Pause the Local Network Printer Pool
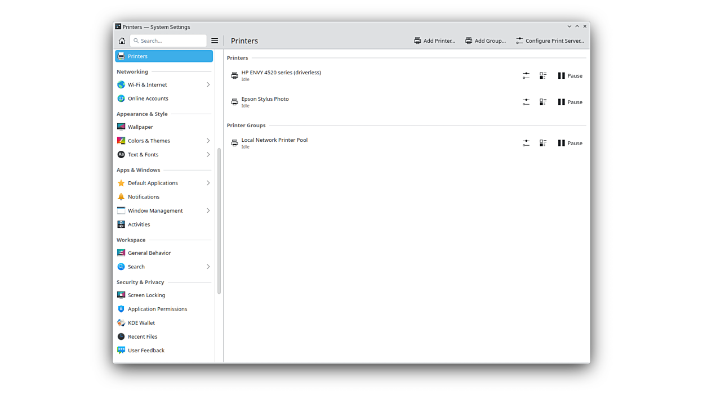 (x=570, y=143)
